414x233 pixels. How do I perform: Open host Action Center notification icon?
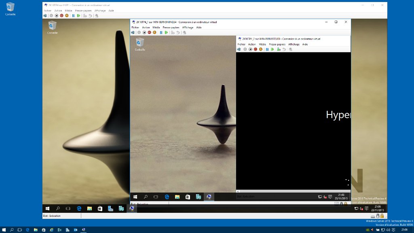pyautogui.click(x=393, y=230)
